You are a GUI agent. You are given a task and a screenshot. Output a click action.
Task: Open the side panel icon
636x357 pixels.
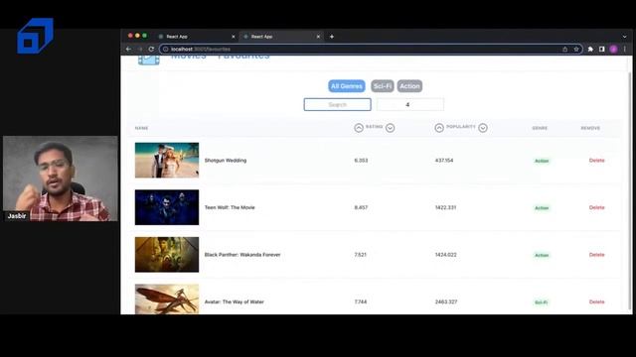click(x=602, y=49)
